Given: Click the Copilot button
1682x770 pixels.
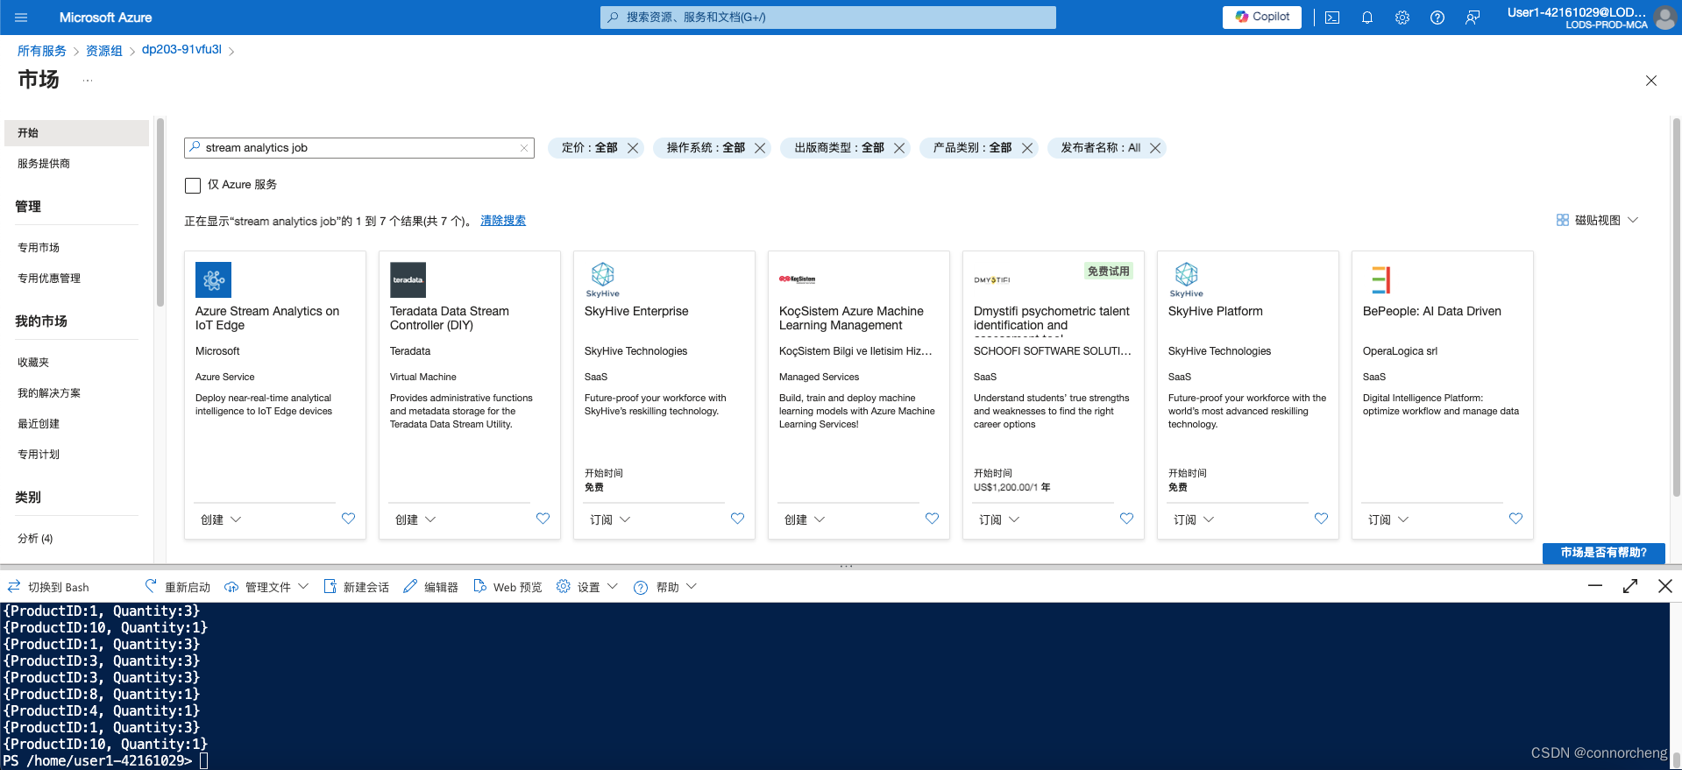Looking at the screenshot, I should click(x=1262, y=17).
